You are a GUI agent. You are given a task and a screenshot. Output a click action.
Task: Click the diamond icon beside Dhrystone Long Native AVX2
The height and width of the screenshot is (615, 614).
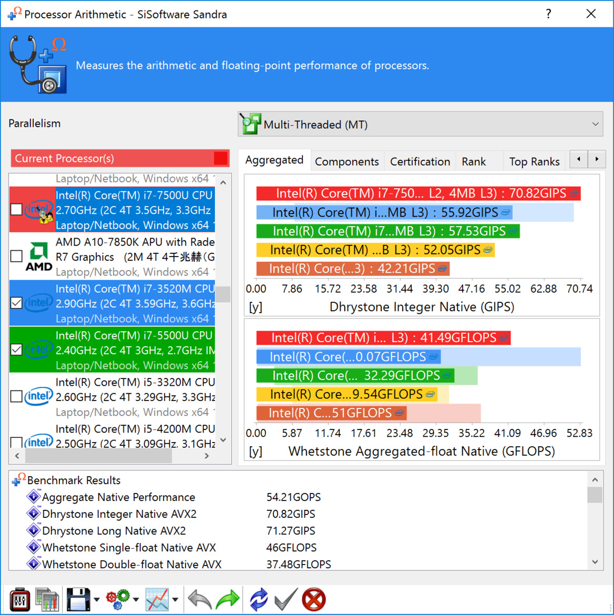(34, 530)
